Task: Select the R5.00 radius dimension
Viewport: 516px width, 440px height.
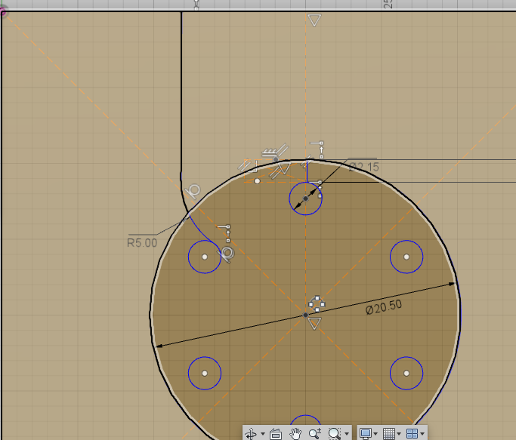Action: (x=142, y=243)
